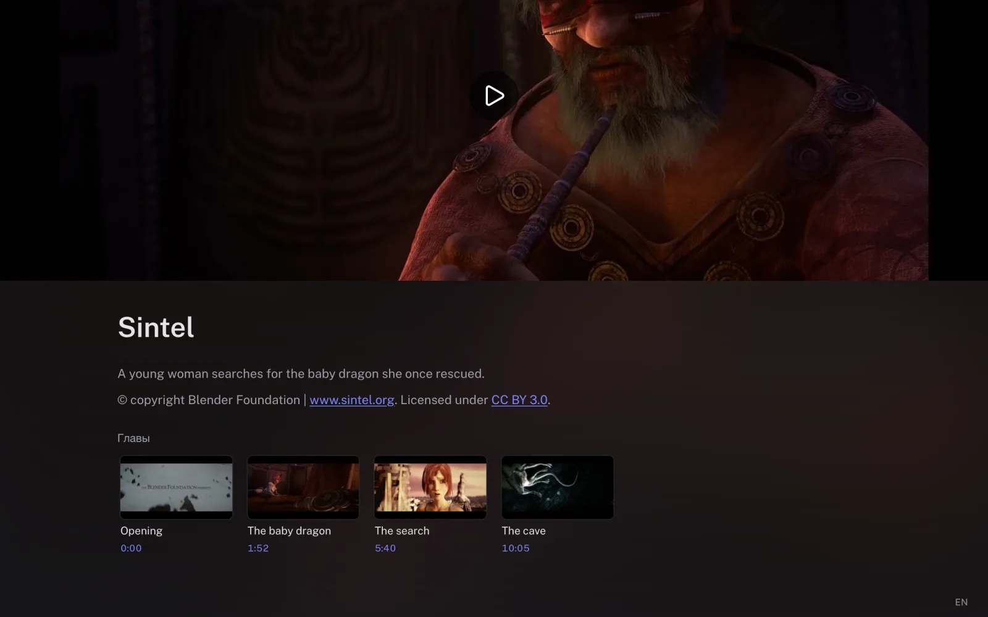Viewport: 988px width, 617px height.
Task: Open the CC BY 3.0 license link
Action: point(519,400)
